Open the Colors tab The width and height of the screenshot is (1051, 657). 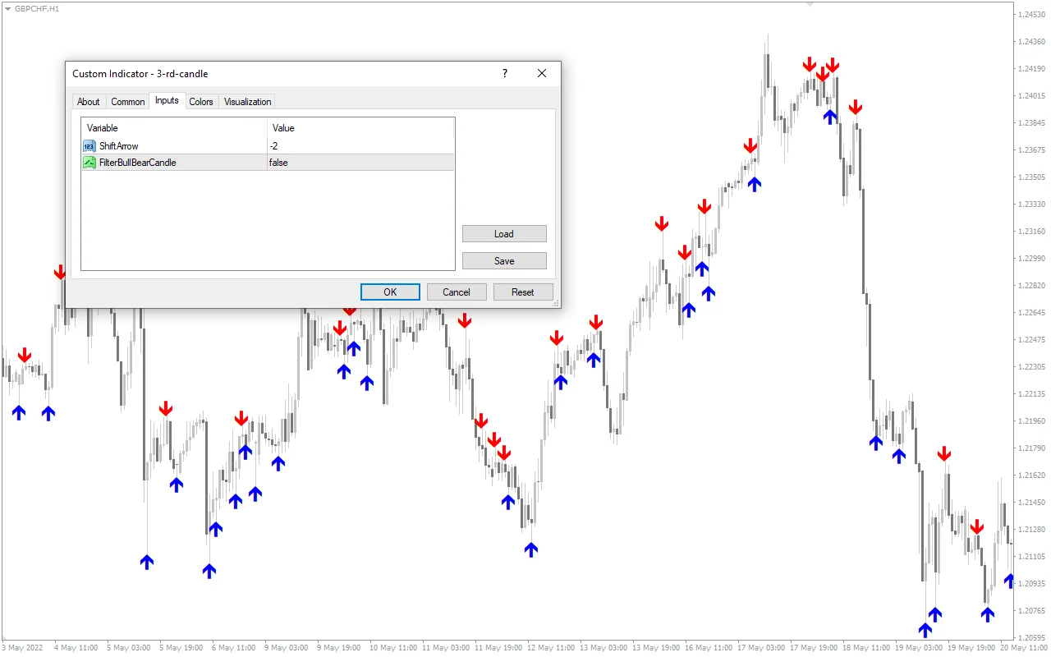(200, 101)
